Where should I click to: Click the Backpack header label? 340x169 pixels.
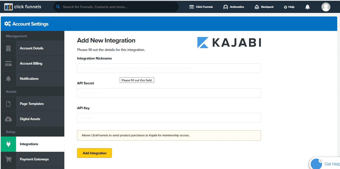coord(267,7)
